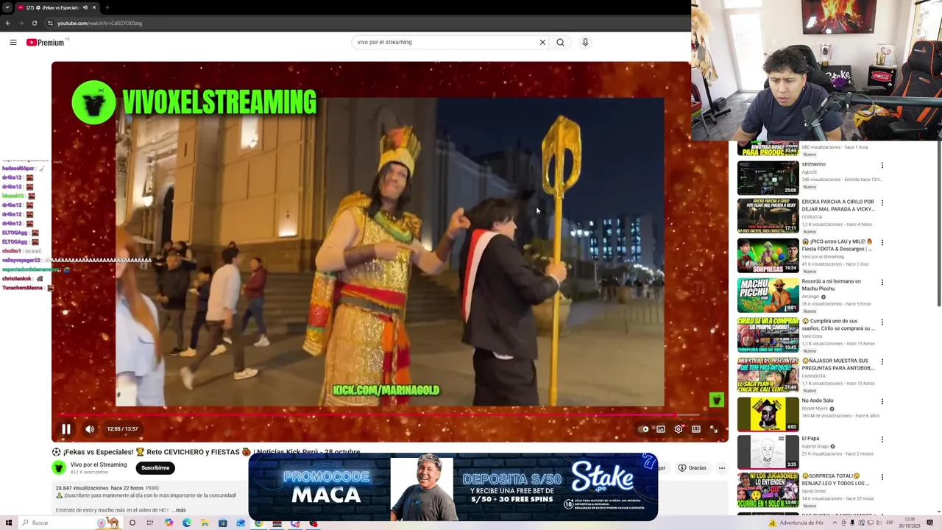Open the Stake promocode MACA banner
This screenshot has height=530, width=942.
(453, 487)
